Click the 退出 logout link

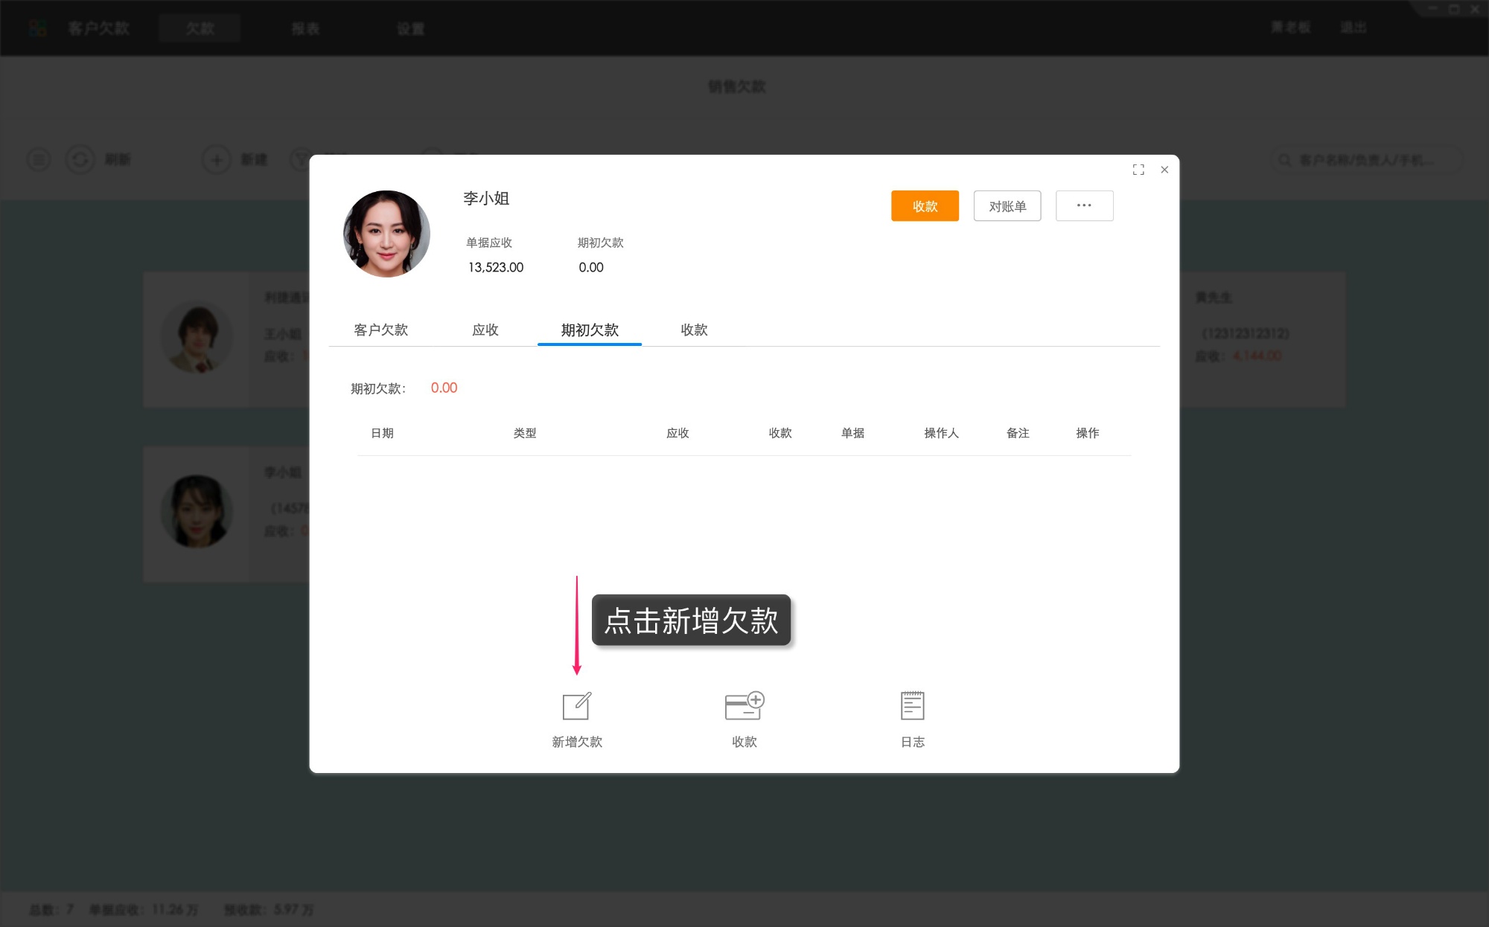tap(1354, 27)
